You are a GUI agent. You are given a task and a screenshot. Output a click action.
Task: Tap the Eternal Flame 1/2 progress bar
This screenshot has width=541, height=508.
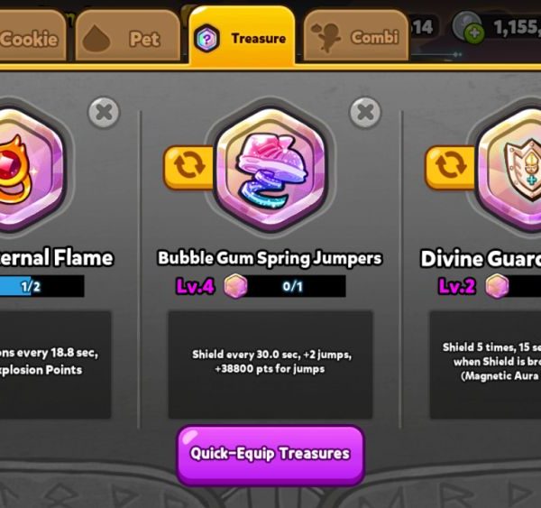click(x=41, y=286)
